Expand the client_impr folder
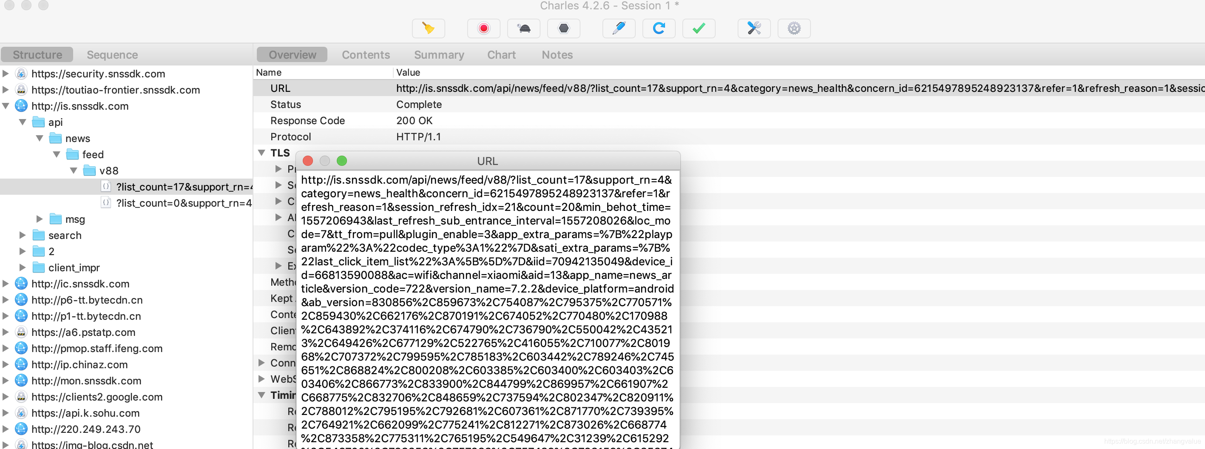1205x449 pixels. [x=23, y=267]
